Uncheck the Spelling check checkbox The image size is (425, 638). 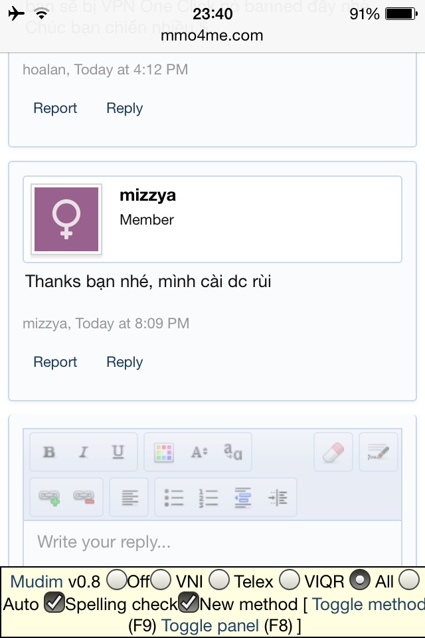54,603
